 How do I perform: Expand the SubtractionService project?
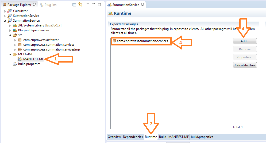(5, 16)
